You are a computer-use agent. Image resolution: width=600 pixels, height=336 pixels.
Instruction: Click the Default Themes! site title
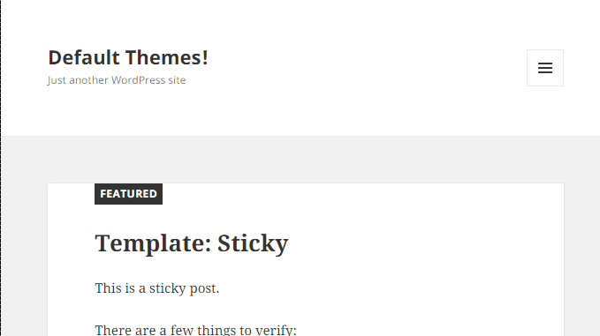click(x=128, y=57)
